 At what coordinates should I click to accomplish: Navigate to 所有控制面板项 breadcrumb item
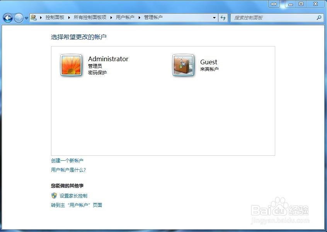tap(90, 17)
